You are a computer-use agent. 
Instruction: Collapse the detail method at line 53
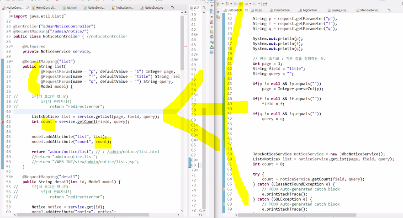[x=12, y=177]
